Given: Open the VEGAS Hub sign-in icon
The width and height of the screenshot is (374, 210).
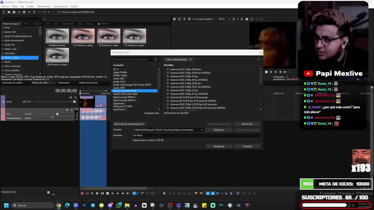Looking at the screenshot, I should tap(59, 12).
